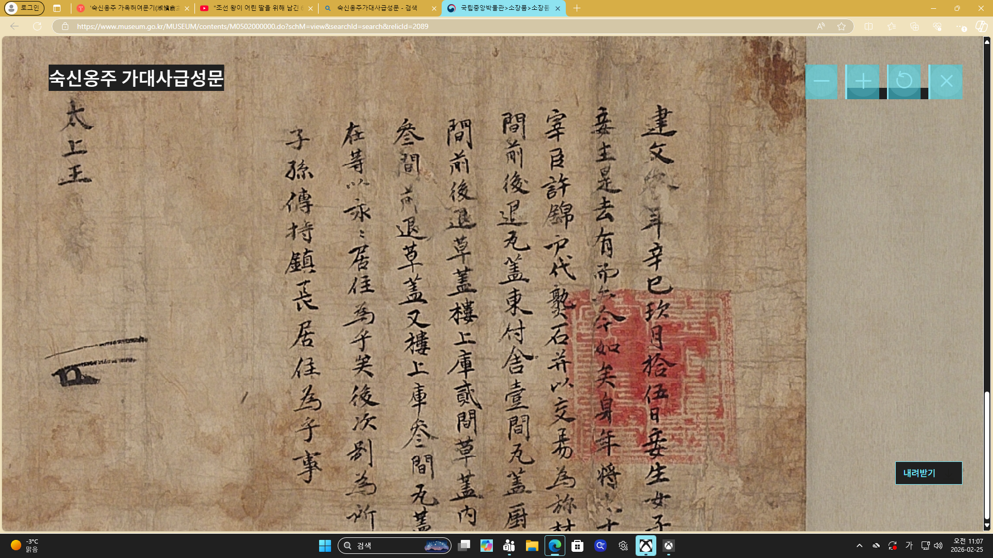Switch to the YouTube 조선 왕 tab
Screen dimensions: 993x558
pyautogui.click(x=257, y=8)
